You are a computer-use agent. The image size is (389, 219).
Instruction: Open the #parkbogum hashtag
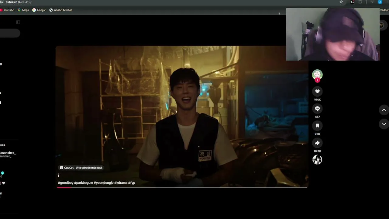pyautogui.click(x=84, y=183)
